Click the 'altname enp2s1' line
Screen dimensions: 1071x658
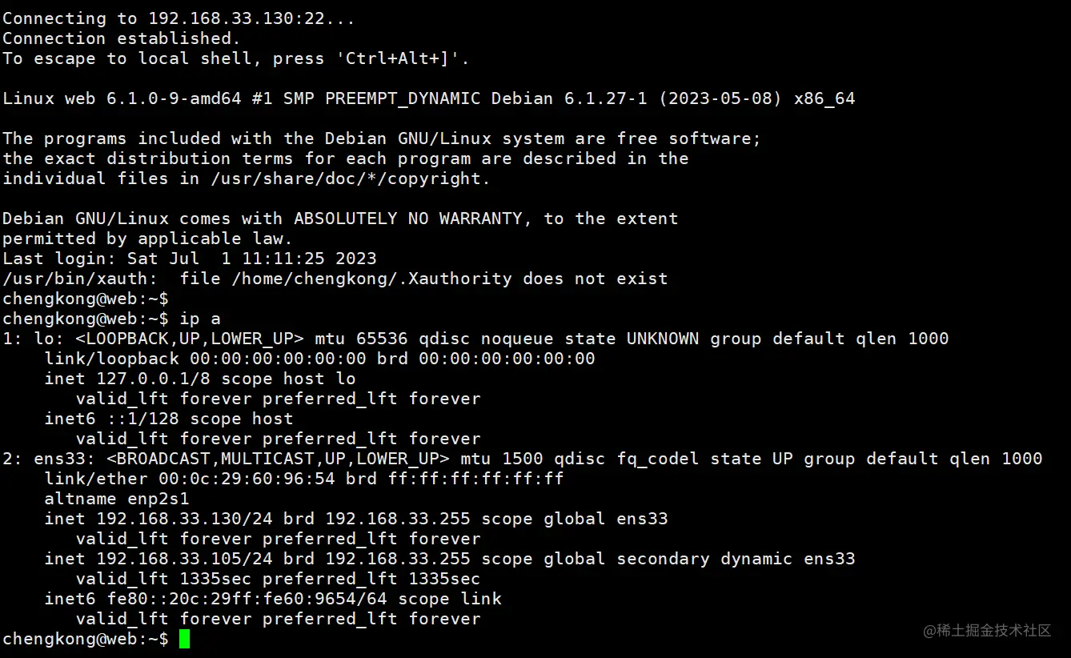point(117,499)
